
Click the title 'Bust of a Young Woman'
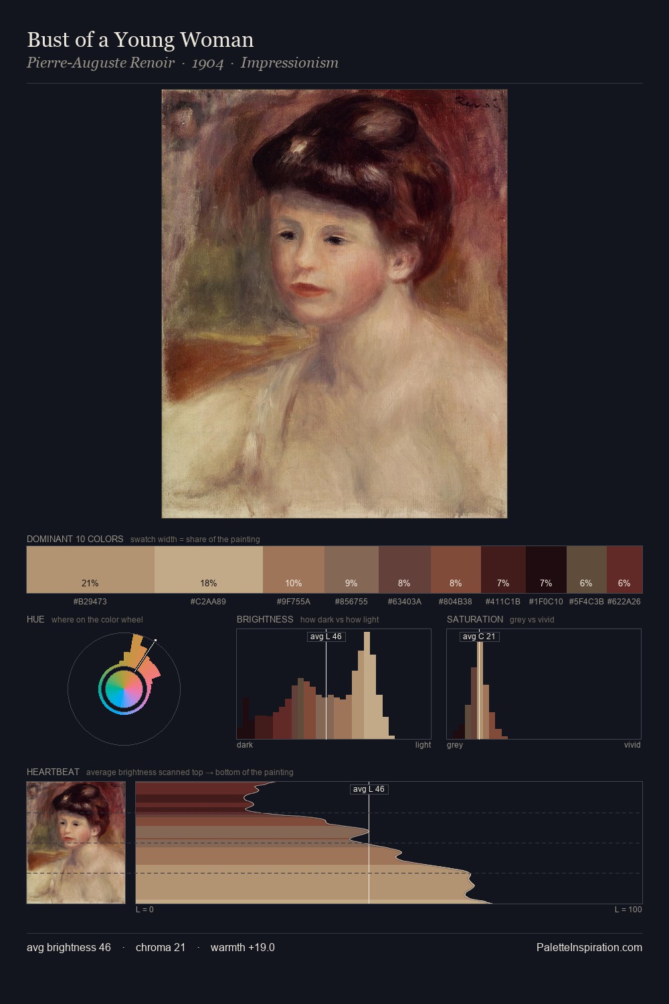pos(140,39)
